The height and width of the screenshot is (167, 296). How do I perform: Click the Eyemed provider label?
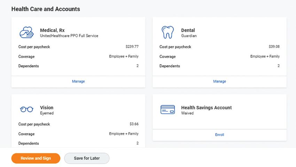click(47, 113)
